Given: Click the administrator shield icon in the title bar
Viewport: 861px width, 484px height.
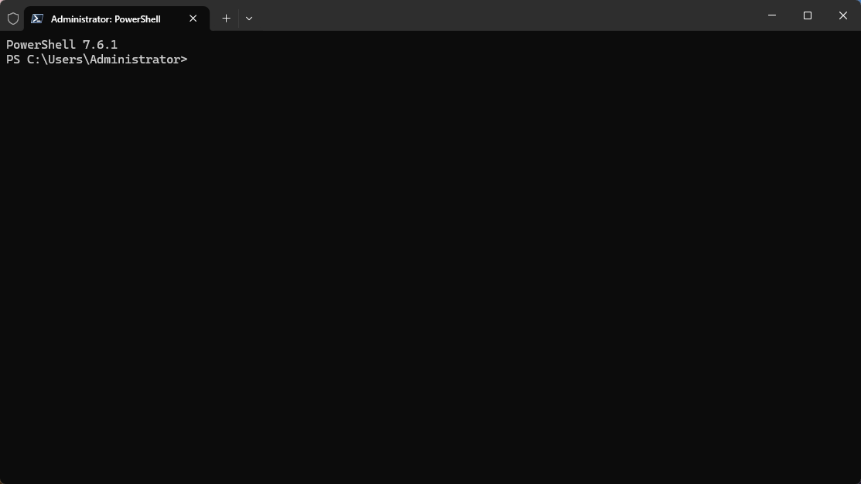Looking at the screenshot, I should [x=12, y=18].
